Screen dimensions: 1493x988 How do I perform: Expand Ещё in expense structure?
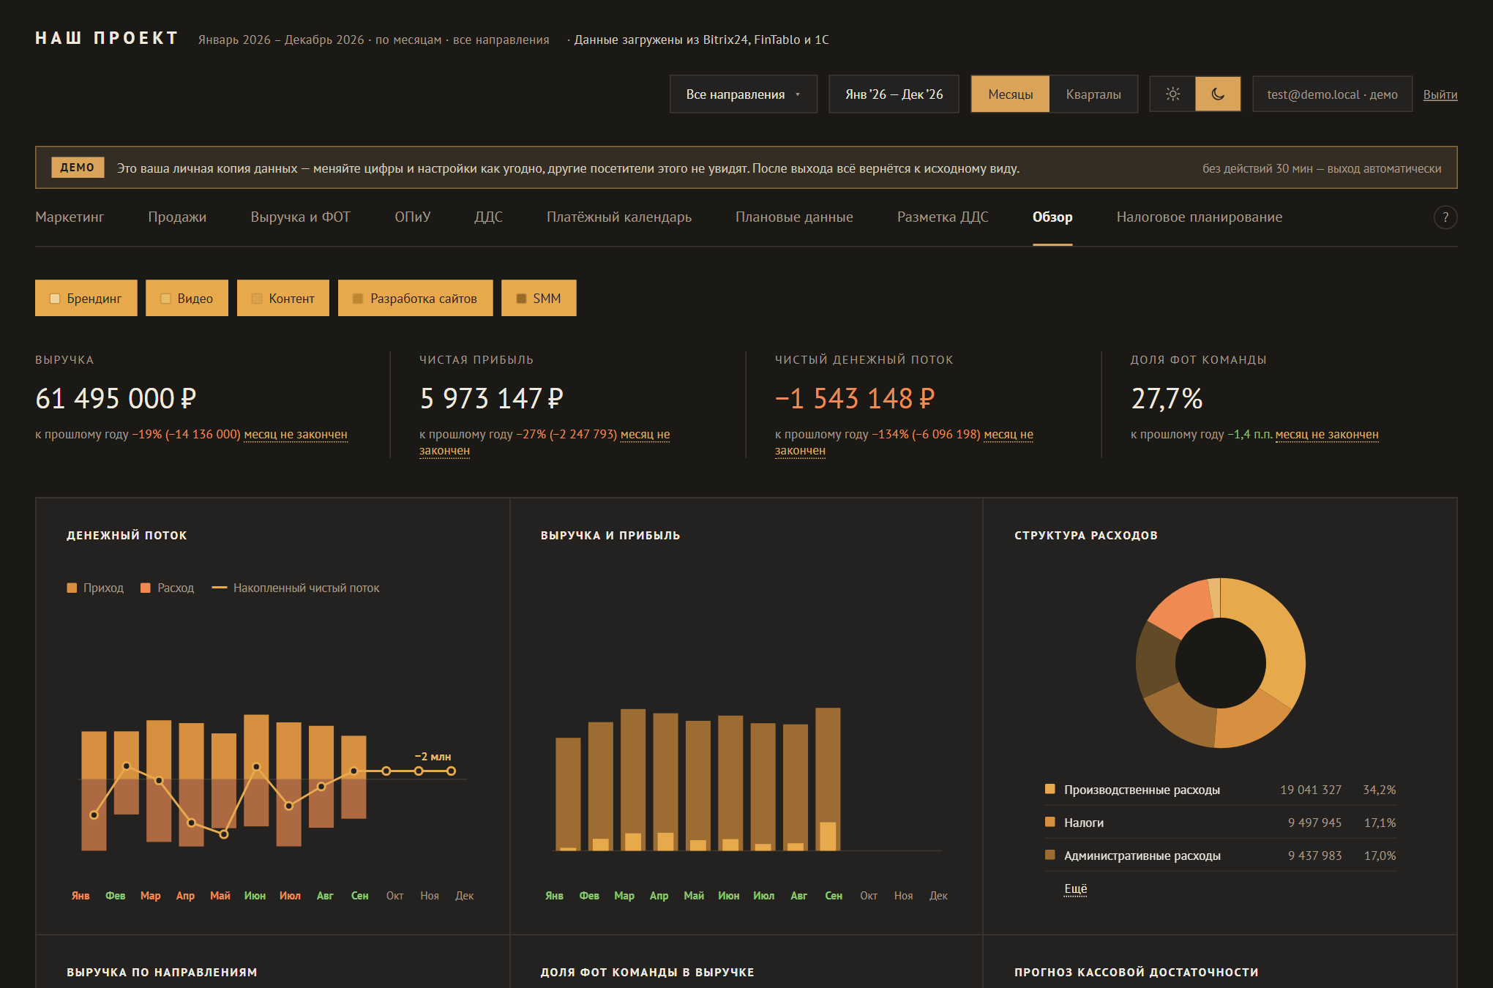pyautogui.click(x=1075, y=888)
